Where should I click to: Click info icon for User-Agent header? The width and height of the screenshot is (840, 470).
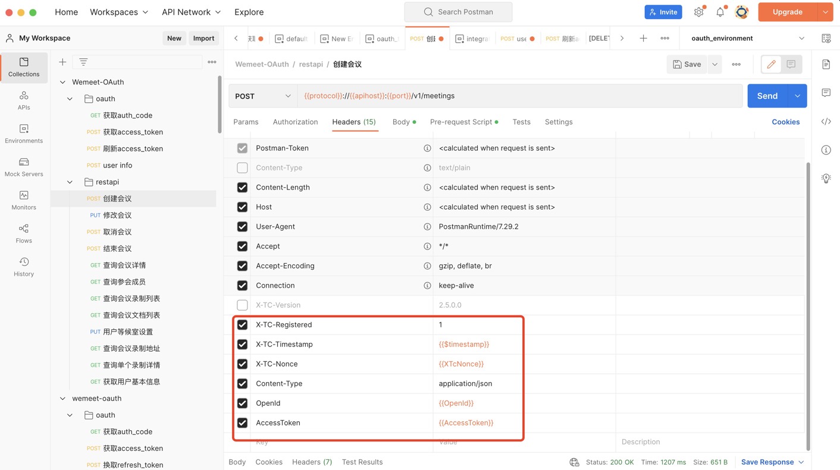pos(427,226)
